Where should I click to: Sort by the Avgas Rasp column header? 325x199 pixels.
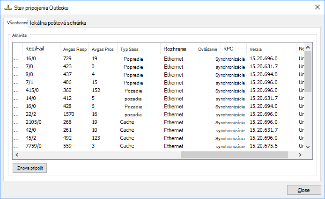click(x=74, y=49)
